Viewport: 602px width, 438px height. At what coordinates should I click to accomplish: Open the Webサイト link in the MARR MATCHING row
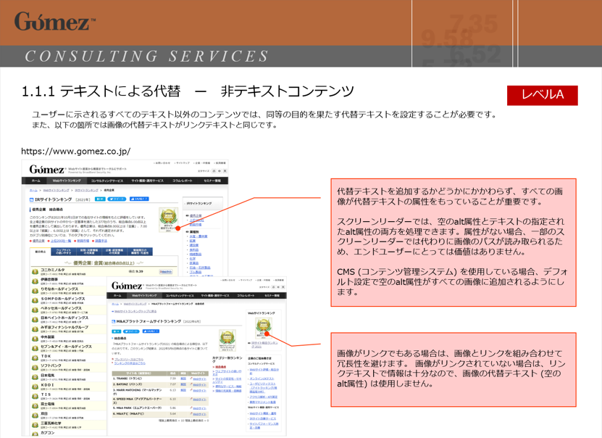[x=198, y=390]
